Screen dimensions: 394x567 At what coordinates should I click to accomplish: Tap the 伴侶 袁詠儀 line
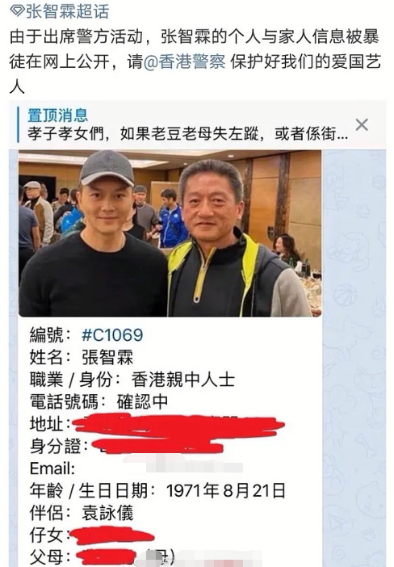[82, 513]
